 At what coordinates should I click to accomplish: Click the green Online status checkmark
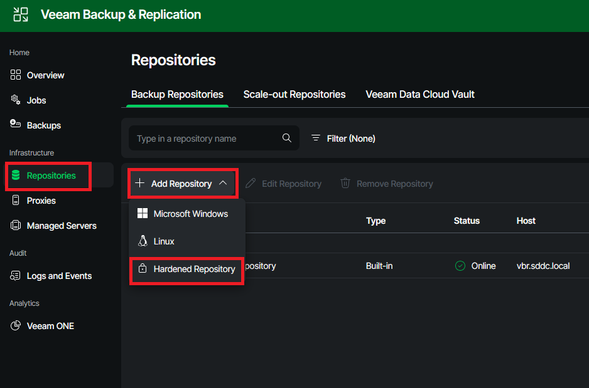pos(460,266)
